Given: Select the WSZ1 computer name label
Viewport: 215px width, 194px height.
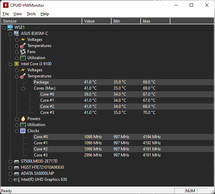Looking at the screenshot, I should tap(20, 27).
